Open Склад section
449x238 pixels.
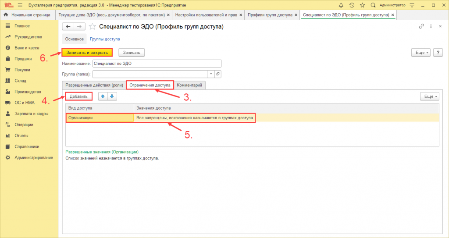point(20,81)
